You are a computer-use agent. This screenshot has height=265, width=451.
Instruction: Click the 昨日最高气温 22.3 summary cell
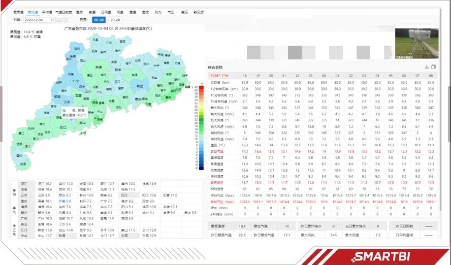pos(229,235)
